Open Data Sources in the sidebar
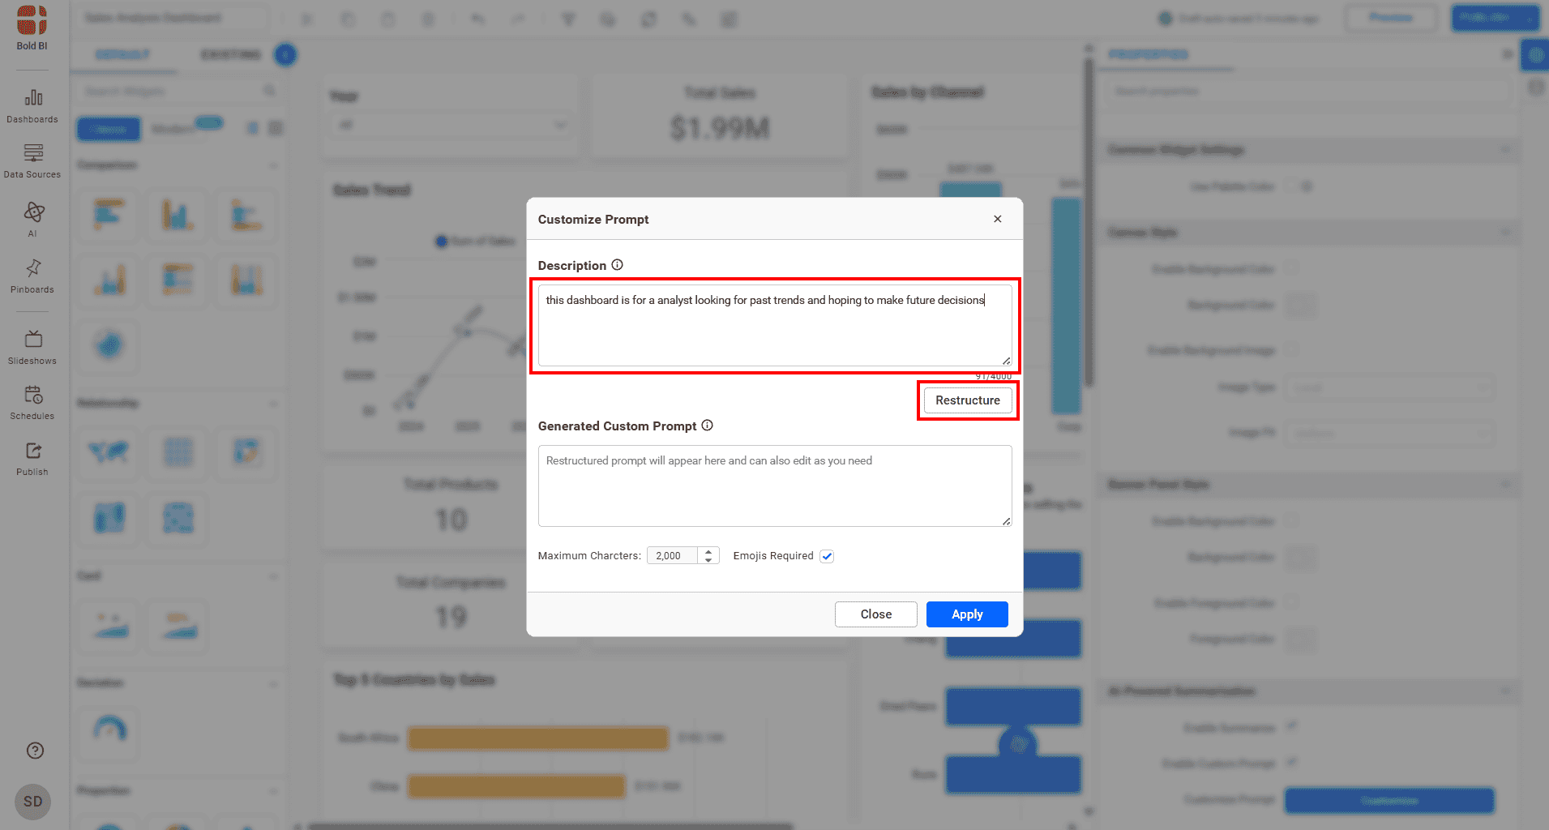This screenshot has width=1549, height=830. point(32,161)
